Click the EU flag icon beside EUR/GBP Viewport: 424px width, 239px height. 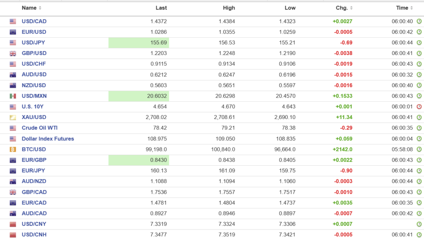click(x=13, y=160)
